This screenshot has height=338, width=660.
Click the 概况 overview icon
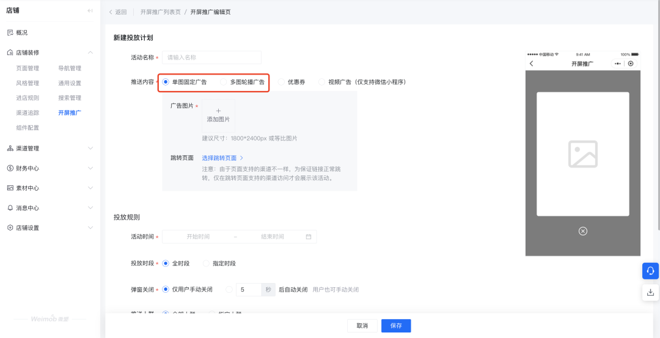(10, 32)
